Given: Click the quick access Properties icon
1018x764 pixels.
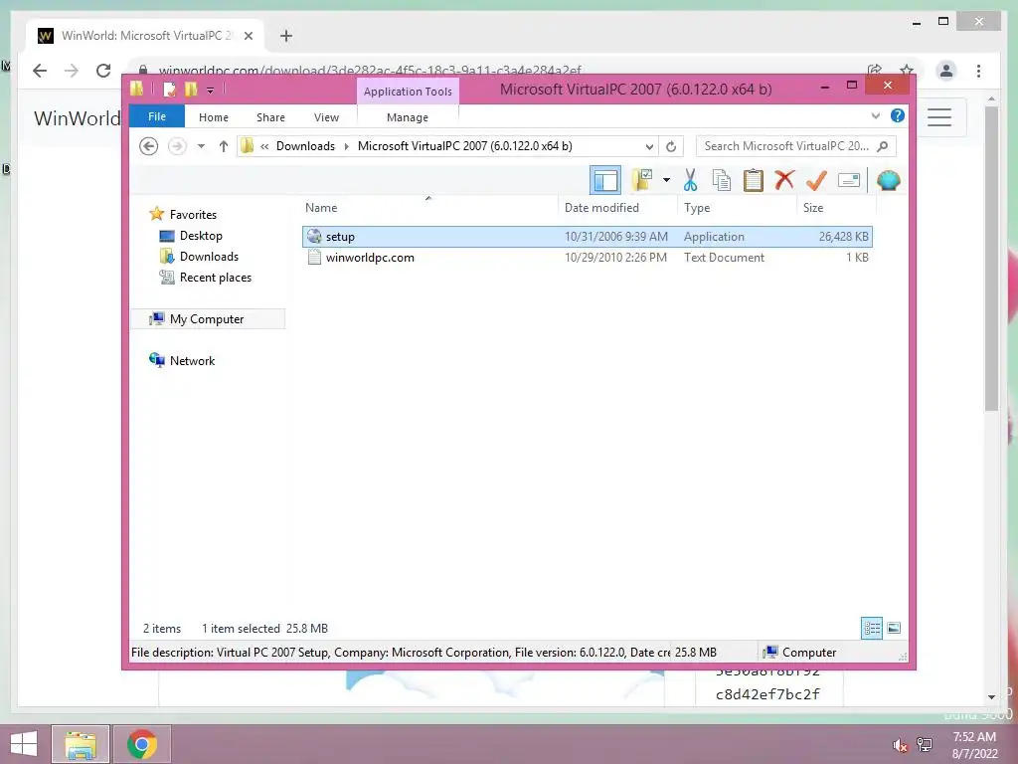Looking at the screenshot, I should [x=169, y=89].
